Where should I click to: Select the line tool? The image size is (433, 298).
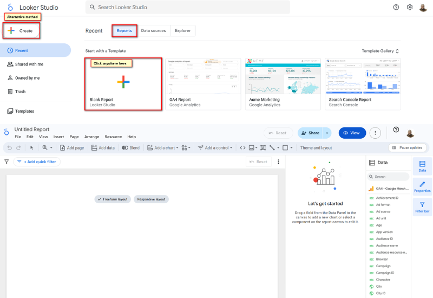[272, 148]
